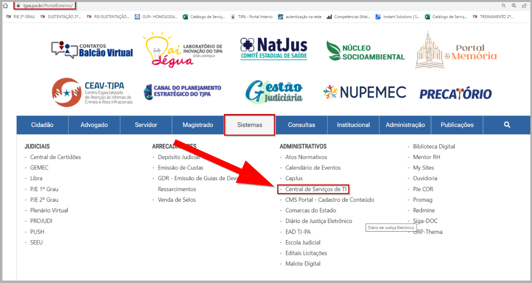Open the CapJus link
This screenshot has width=532, height=283.
click(x=294, y=178)
